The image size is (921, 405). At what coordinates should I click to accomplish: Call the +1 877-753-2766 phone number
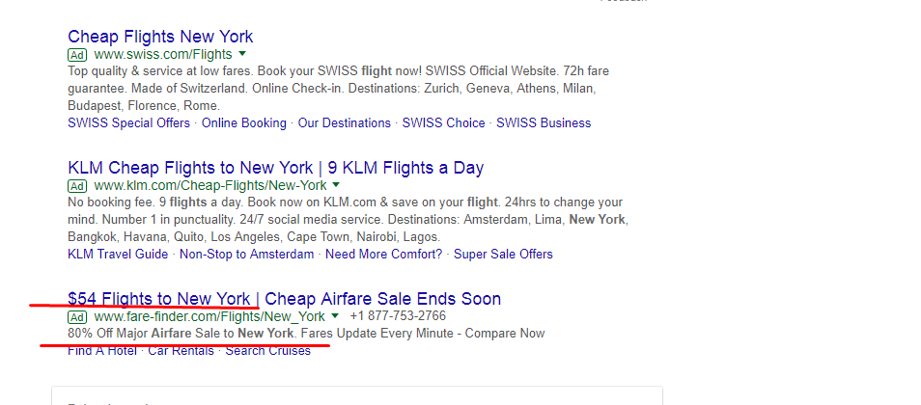[398, 315]
